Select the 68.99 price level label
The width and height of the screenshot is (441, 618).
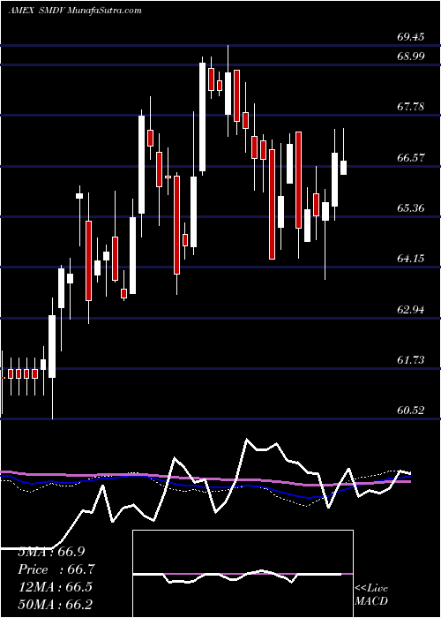[411, 57]
